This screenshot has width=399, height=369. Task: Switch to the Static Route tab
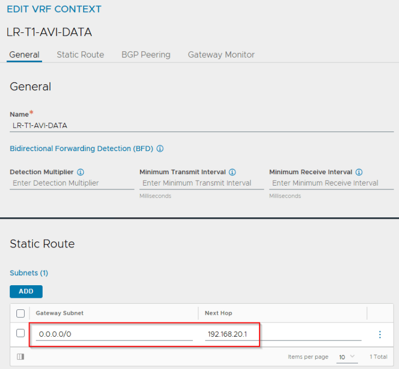tap(80, 55)
